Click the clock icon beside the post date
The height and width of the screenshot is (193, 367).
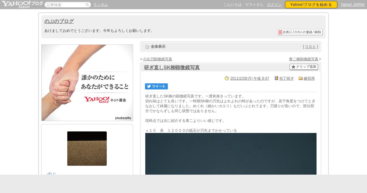pyautogui.click(x=227, y=78)
